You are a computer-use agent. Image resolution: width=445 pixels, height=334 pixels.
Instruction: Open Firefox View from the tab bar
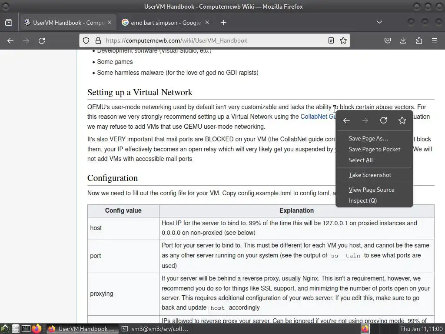[x=9, y=23]
